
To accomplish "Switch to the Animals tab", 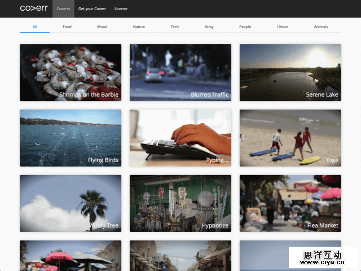I will tap(321, 27).
